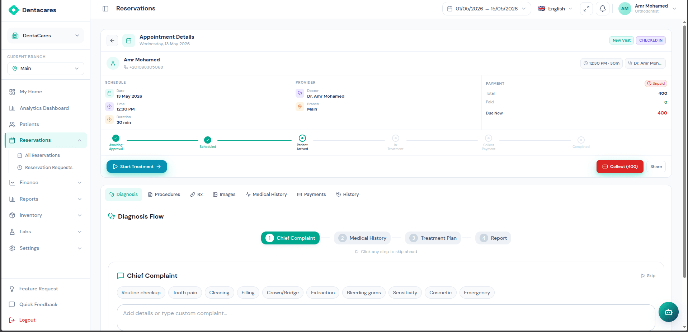Click the Start Treatment button
The image size is (688, 332).
click(x=137, y=167)
